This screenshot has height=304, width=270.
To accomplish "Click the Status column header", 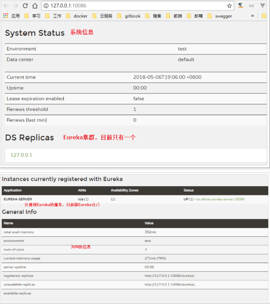I will [x=189, y=190].
